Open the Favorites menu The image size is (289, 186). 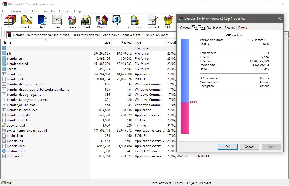pyautogui.click(x=49, y=11)
